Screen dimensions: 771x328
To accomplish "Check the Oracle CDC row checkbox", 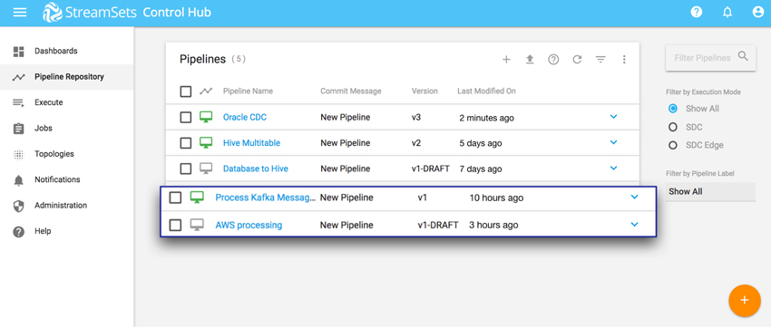I will click(x=185, y=118).
